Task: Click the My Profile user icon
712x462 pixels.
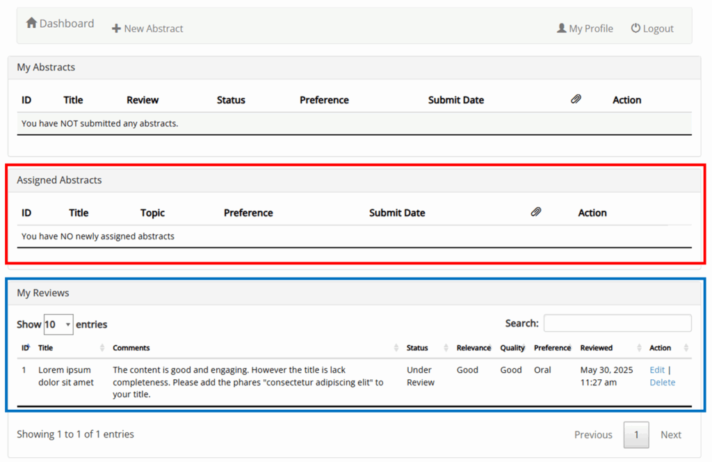Action: point(561,29)
